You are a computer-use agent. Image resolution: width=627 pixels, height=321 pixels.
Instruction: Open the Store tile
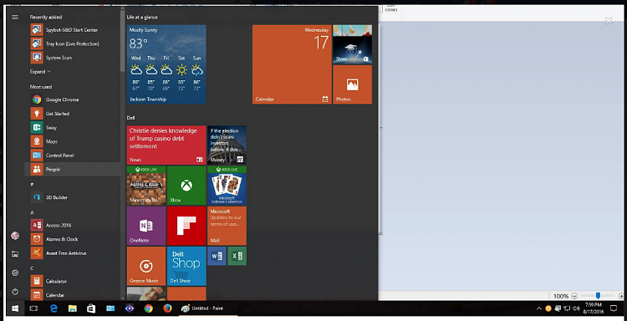352,44
